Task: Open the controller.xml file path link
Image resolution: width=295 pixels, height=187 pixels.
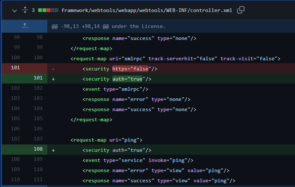Action: pos(147,11)
